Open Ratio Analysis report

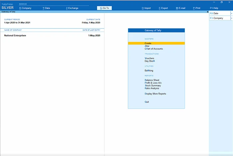coord(152,88)
